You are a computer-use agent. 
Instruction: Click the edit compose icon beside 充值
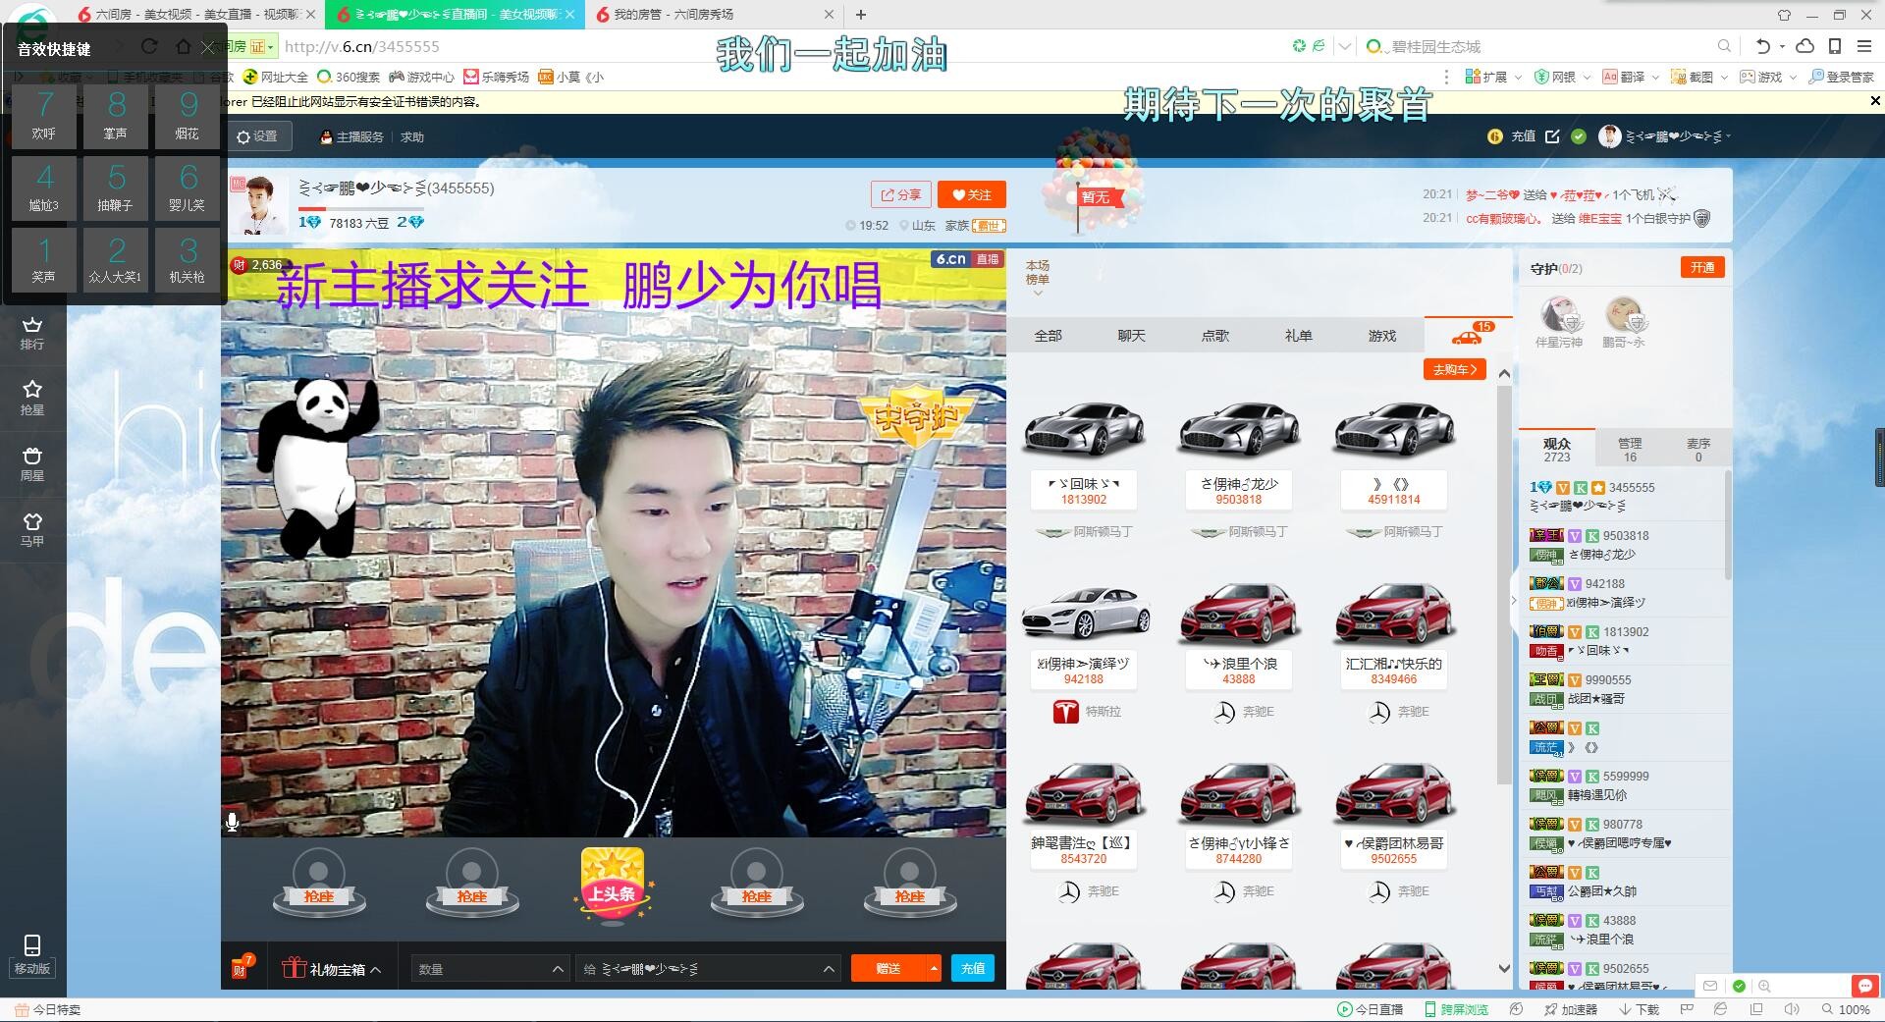click(x=1552, y=136)
